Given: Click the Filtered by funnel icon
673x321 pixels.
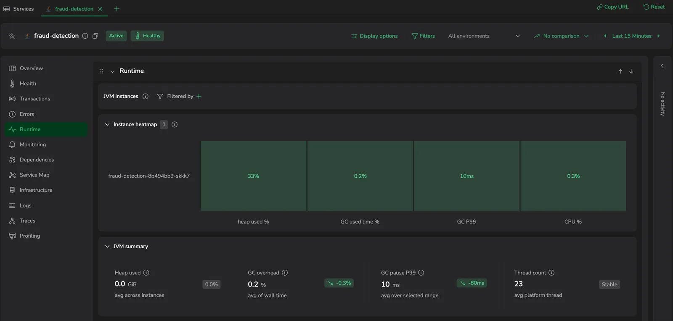Looking at the screenshot, I should click(160, 97).
